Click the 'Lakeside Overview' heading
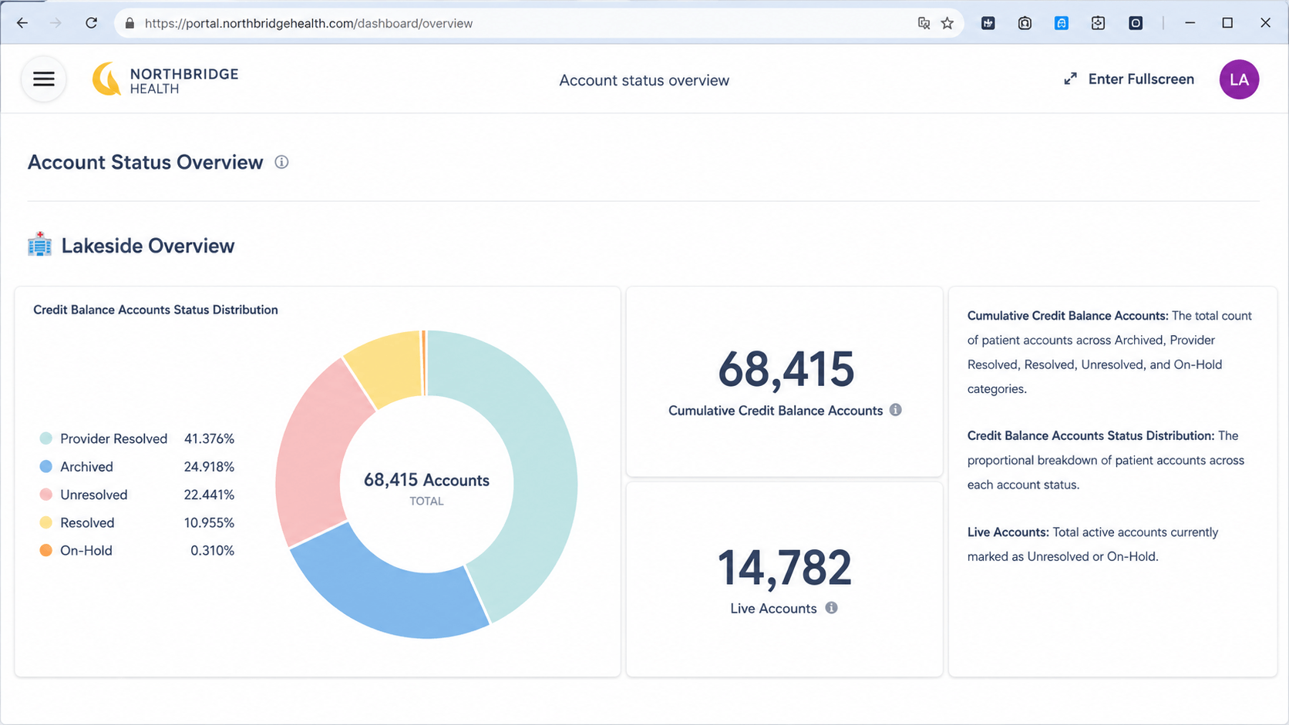The image size is (1289, 725). 148,246
